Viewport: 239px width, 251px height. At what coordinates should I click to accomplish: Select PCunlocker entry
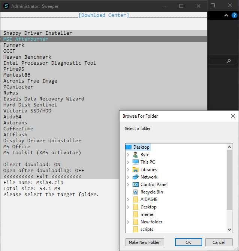click(x=18, y=87)
